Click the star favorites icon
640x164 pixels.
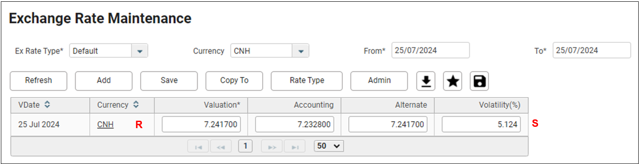click(x=452, y=81)
